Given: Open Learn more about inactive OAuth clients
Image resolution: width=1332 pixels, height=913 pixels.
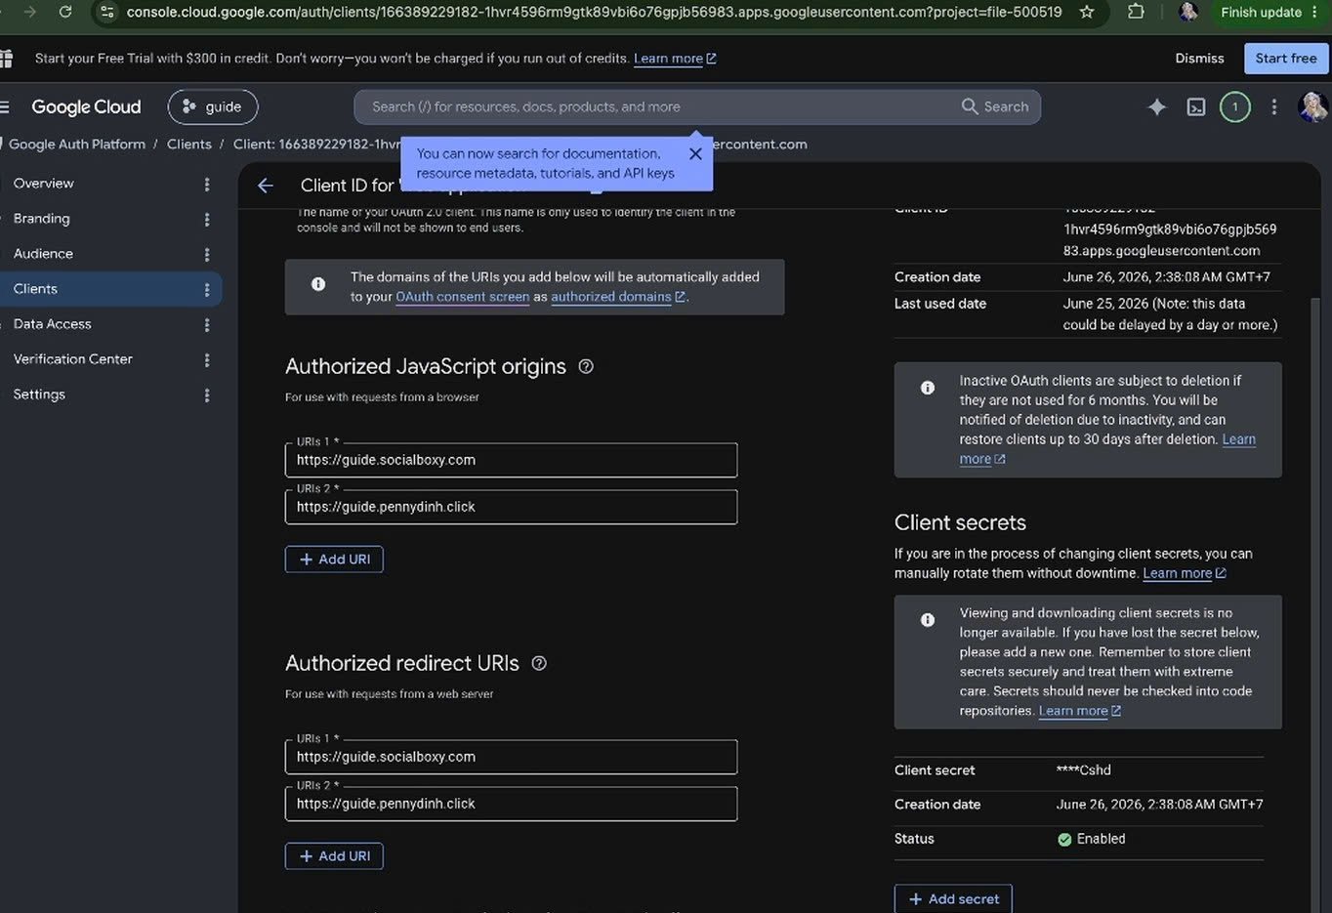Looking at the screenshot, I should click(1107, 449).
